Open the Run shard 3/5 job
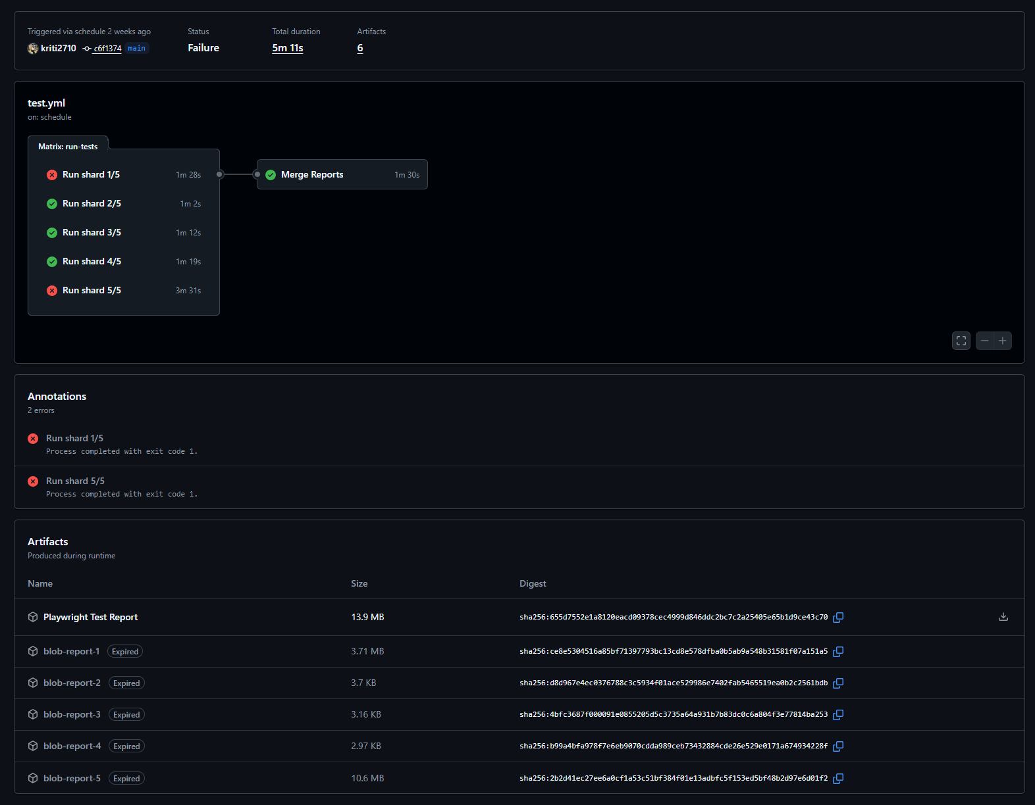1035x805 pixels. point(92,233)
